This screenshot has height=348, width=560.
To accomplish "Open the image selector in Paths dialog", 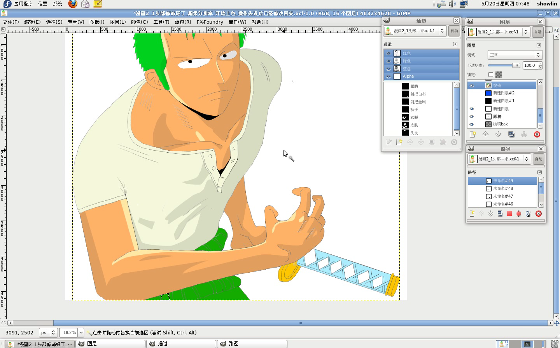I will pos(499,159).
